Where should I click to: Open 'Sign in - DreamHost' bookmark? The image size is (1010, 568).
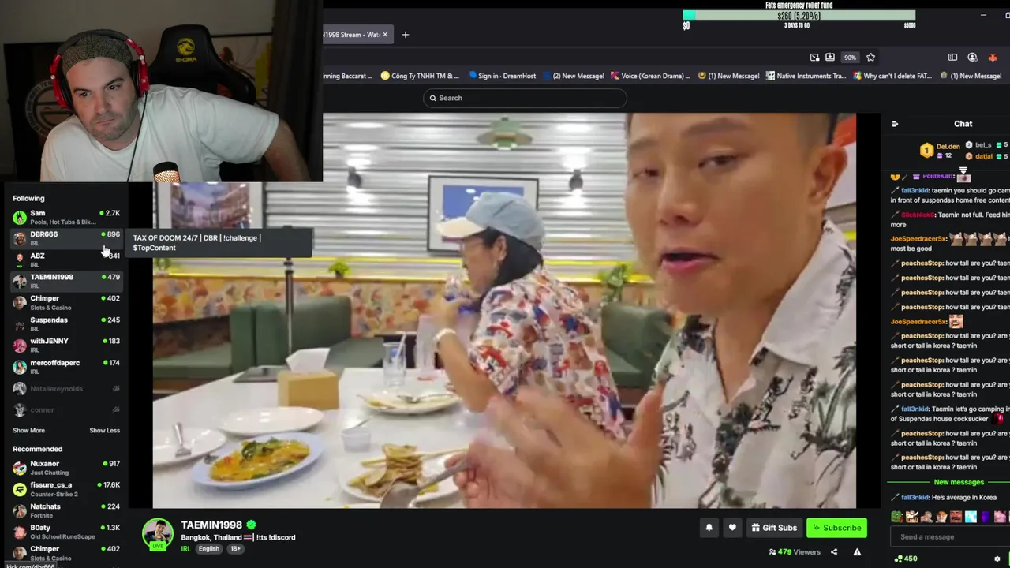tap(503, 76)
